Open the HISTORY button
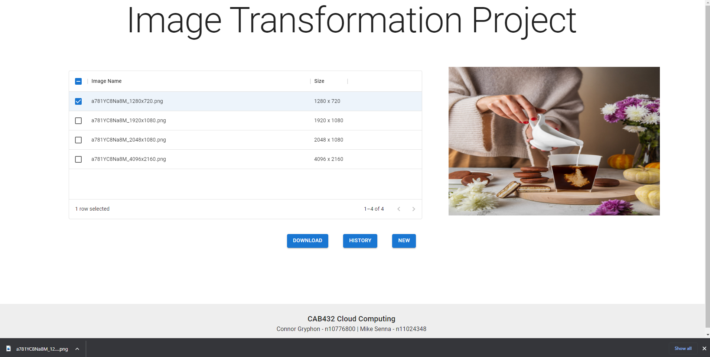The image size is (710, 357). point(360,241)
